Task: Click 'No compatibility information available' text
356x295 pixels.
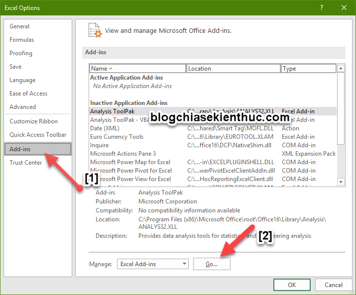Action: click(189, 210)
